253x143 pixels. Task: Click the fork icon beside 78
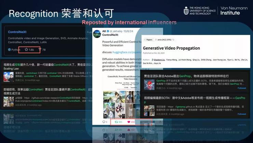click(x=40, y=49)
